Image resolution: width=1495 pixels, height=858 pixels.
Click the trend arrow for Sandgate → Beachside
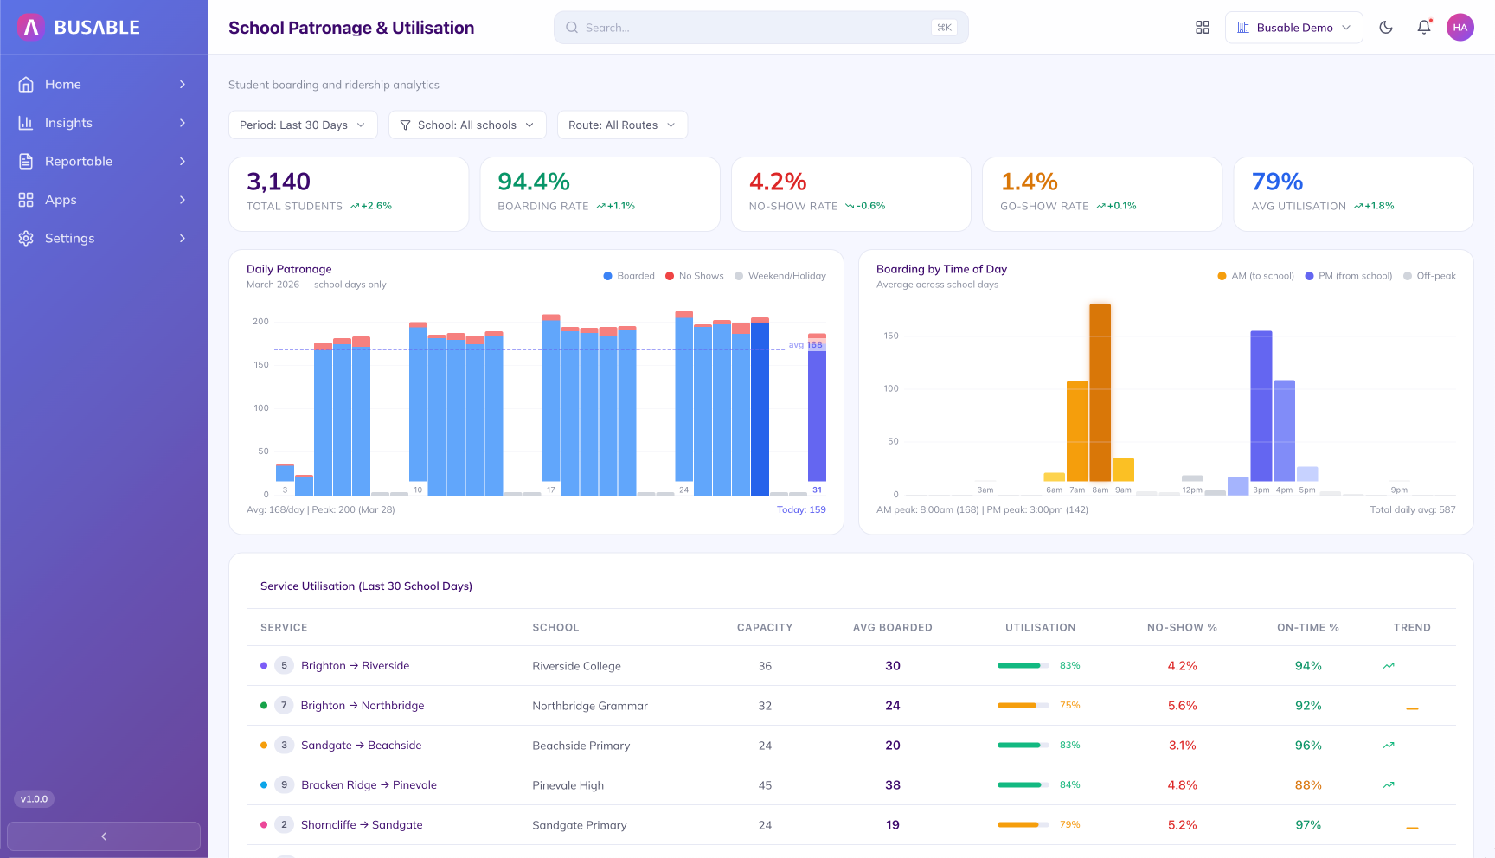(1389, 746)
